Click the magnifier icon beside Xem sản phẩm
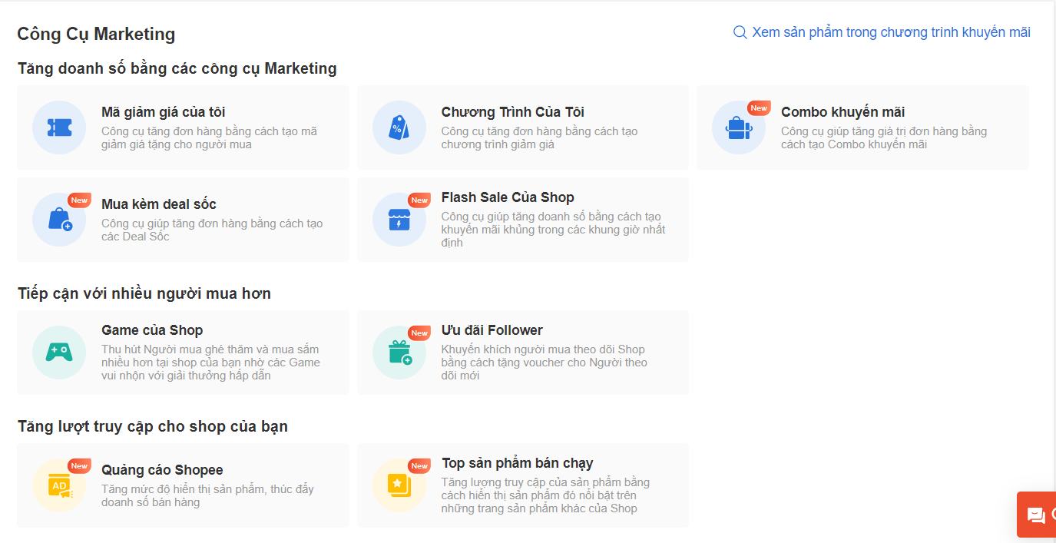Screen dimensions: 1056x543 click(x=740, y=32)
